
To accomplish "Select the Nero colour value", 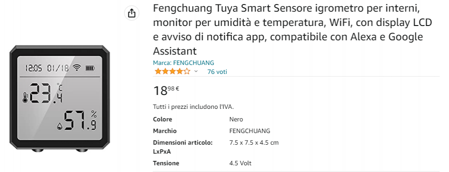I will click(236, 119).
